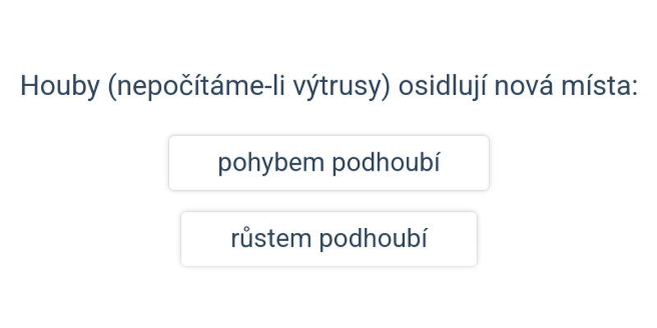Tap the mycelium growth answer 'růstem podhoubí'

click(x=328, y=239)
